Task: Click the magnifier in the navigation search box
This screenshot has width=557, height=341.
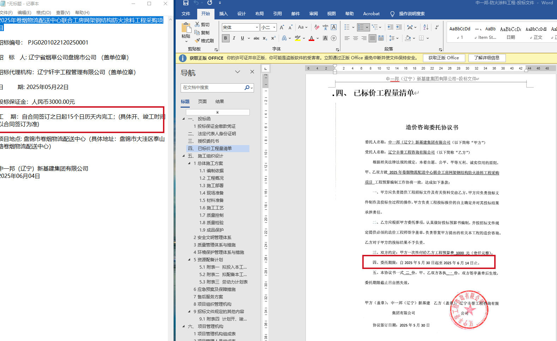Action: tap(247, 88)
